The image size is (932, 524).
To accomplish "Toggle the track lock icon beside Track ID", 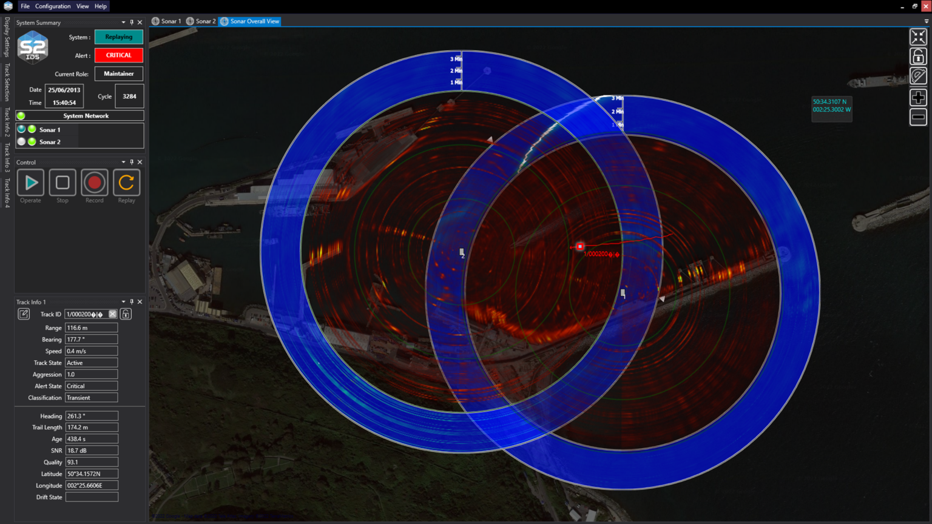I will [126, 314].
